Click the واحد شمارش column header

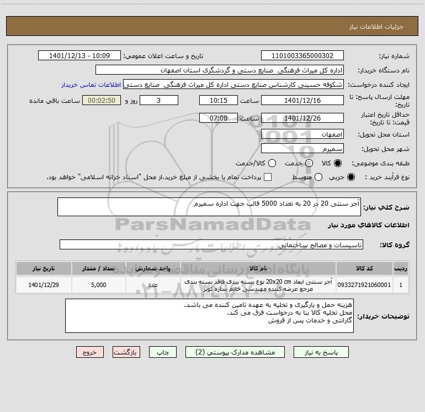click(x=153, y=269)
